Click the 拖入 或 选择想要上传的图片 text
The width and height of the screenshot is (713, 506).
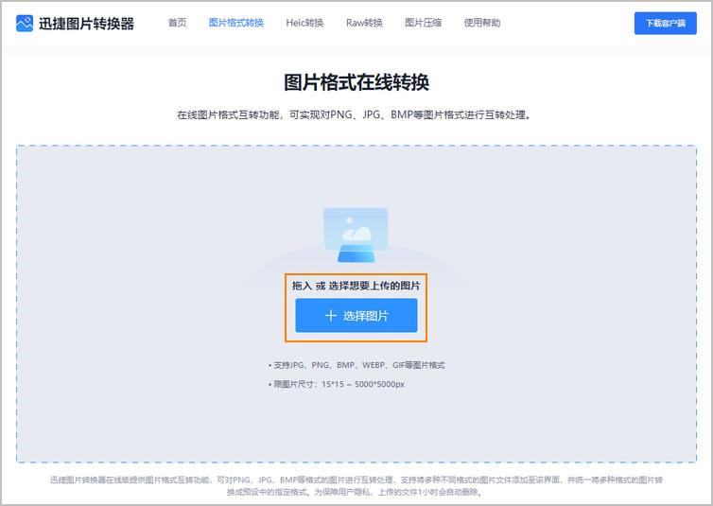tap(356, 286)
